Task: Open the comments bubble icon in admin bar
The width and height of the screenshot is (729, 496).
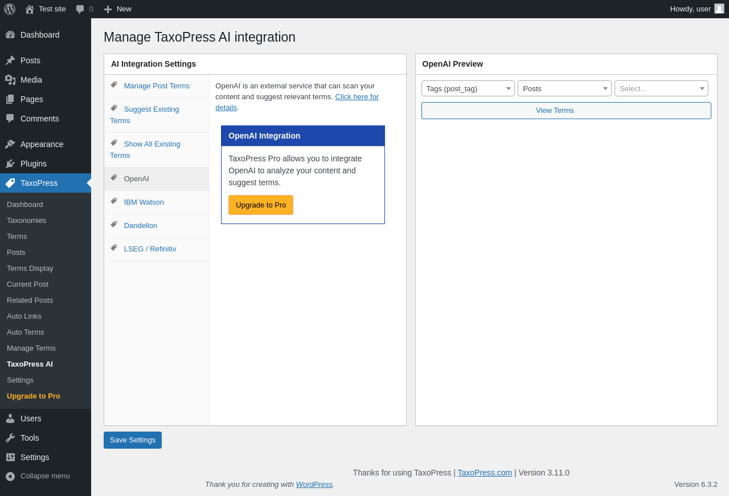Action: (80, 9)
